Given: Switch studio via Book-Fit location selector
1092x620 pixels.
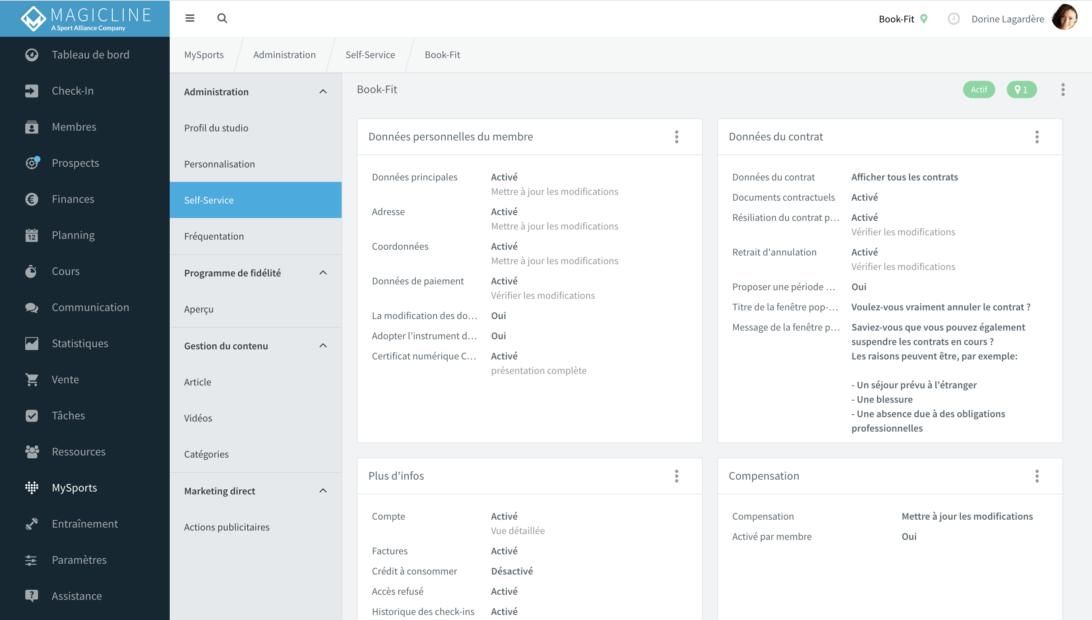Looking at the screenshot, I should [x=903, y=19].
